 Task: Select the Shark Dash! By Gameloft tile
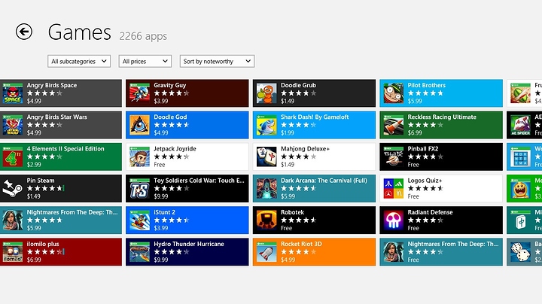314,124
